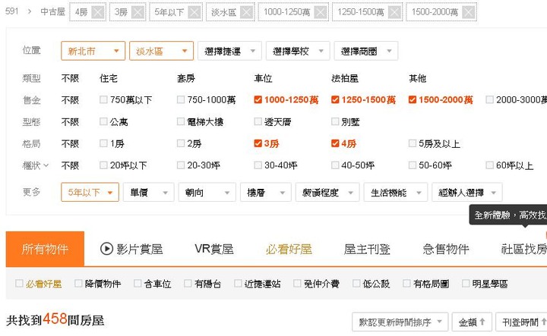Viewport: 547px width, 336px height.
Task: Enable the 明星學區 quick filter
Action: (466, 284)
